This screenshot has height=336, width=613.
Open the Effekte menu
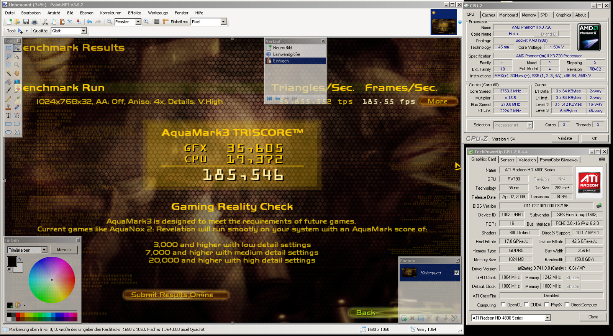point(134,13)
